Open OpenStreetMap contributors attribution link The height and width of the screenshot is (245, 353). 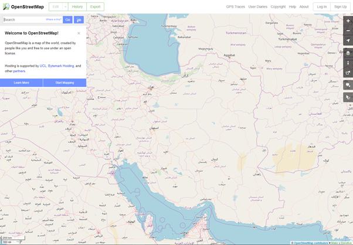click(311, 243)
